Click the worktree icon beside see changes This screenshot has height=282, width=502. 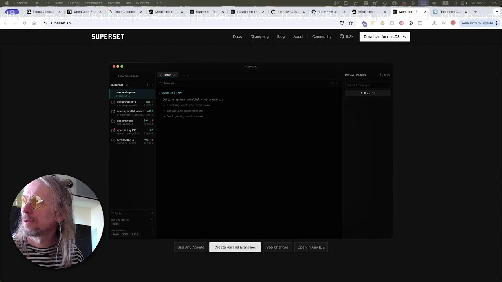(x=113, y=121)
